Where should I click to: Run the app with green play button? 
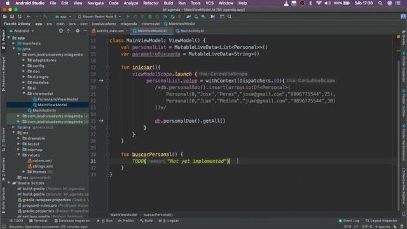[x=128, y=17]
